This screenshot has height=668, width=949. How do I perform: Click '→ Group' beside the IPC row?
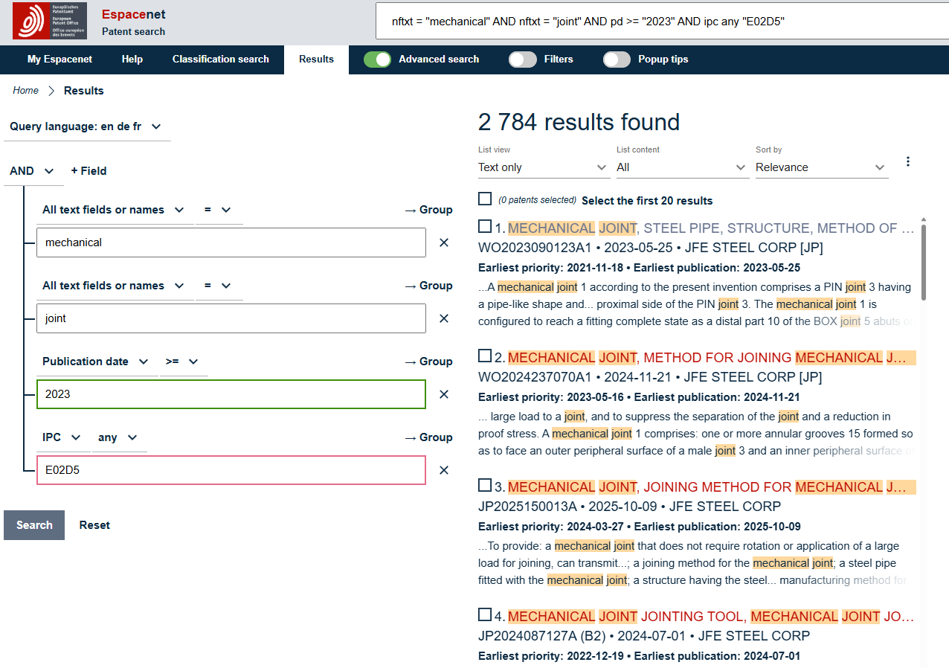click(x=428, y=437)
